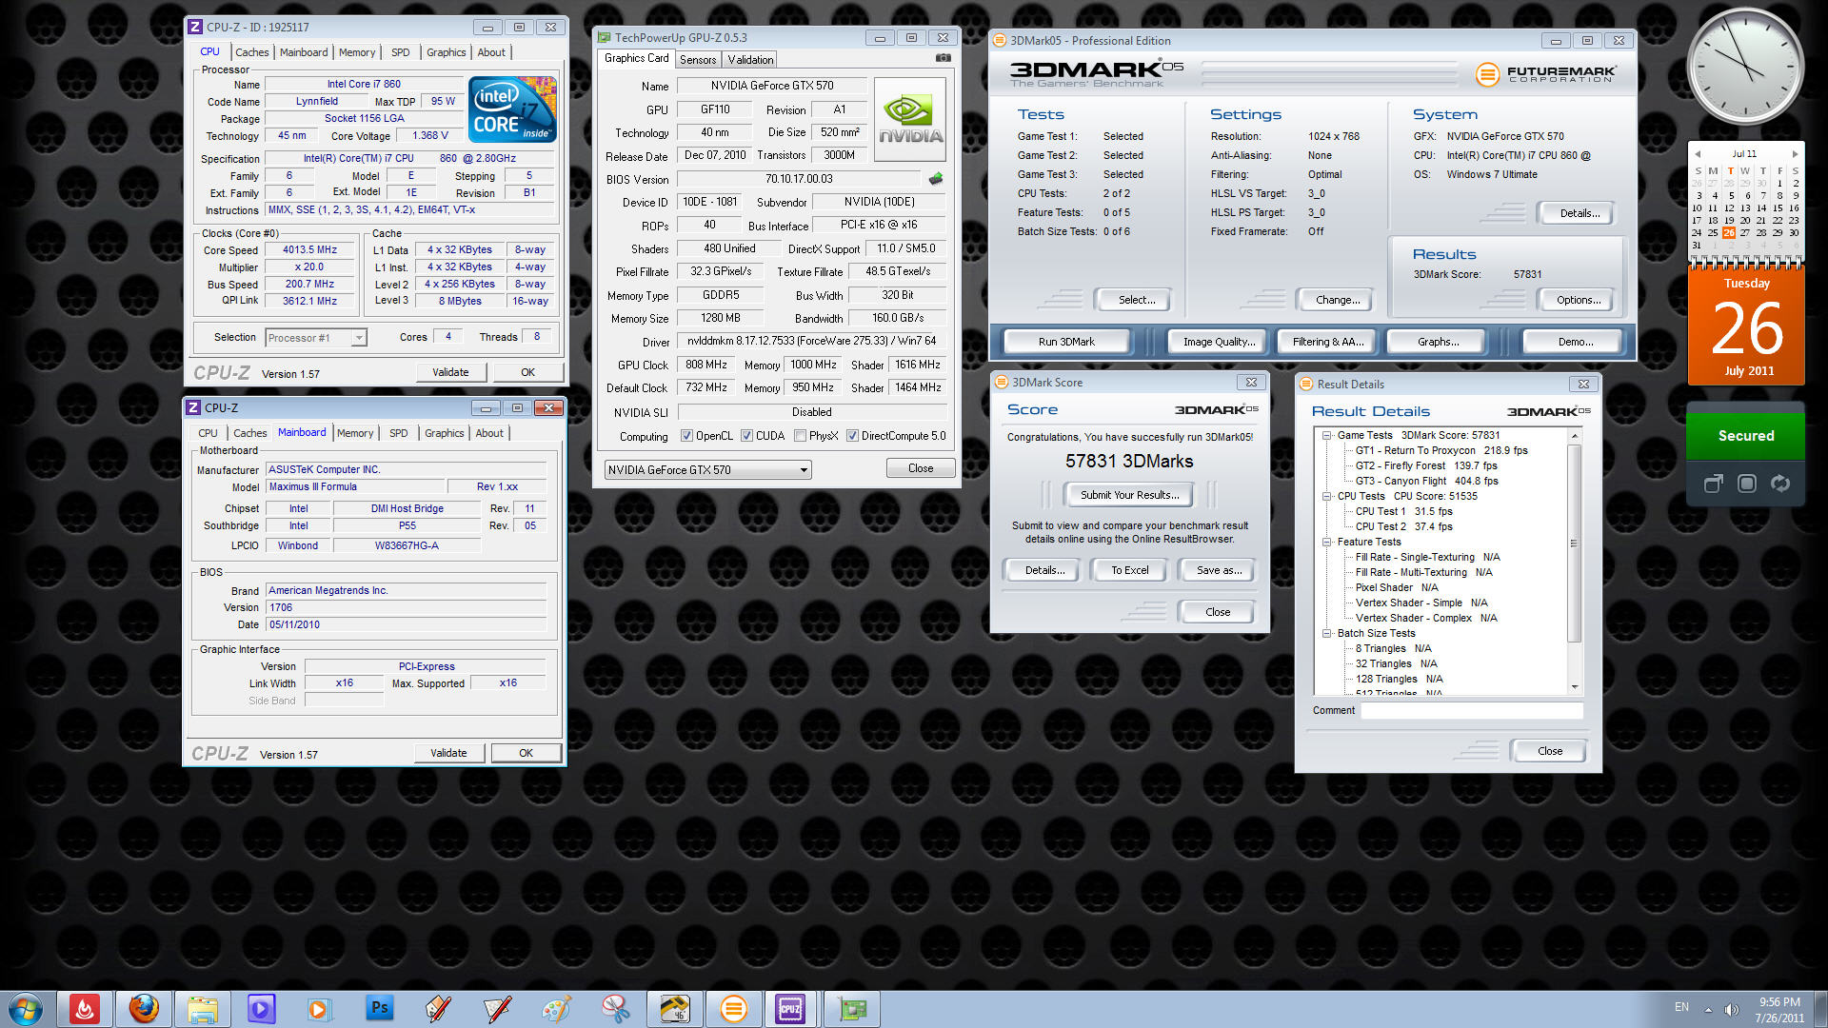Toggle the DirectCompute 5.0 checkbox

[852, 436]
